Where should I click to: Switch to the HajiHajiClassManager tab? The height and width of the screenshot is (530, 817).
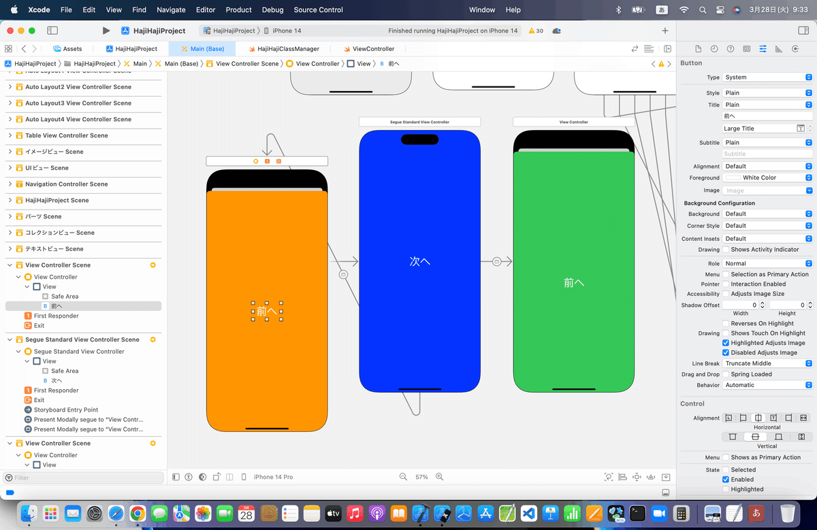[x=283, y=49]
